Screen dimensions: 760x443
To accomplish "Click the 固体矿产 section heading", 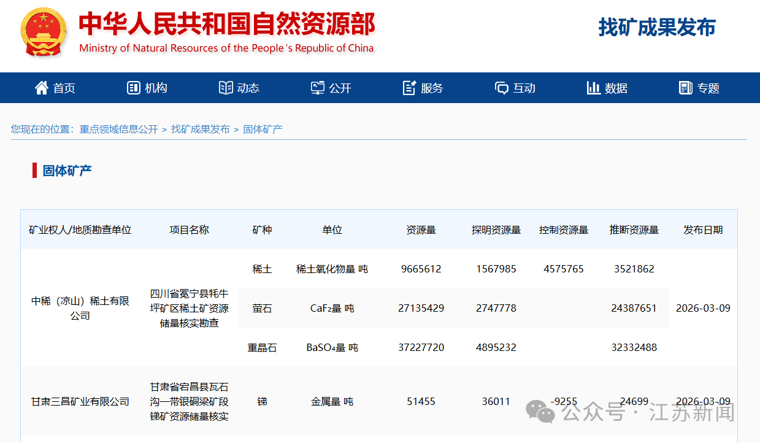I will pyautogui.click(x=67, y=171).
